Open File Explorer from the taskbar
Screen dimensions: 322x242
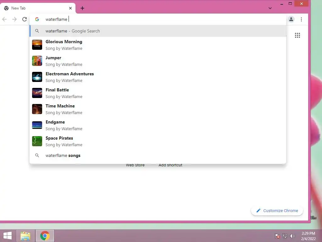click(x=25, y=236)
